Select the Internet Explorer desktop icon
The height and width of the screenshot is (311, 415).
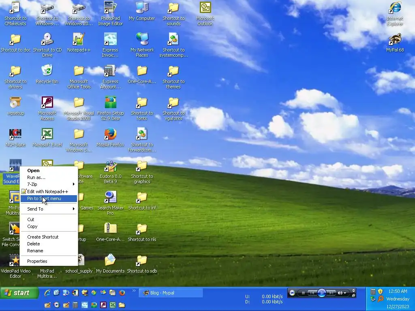[395, 13]
